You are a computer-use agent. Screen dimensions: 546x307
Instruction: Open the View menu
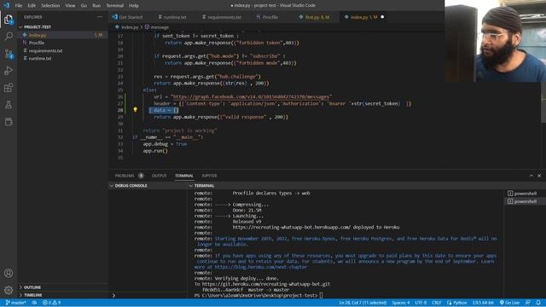tap(70, 5)
